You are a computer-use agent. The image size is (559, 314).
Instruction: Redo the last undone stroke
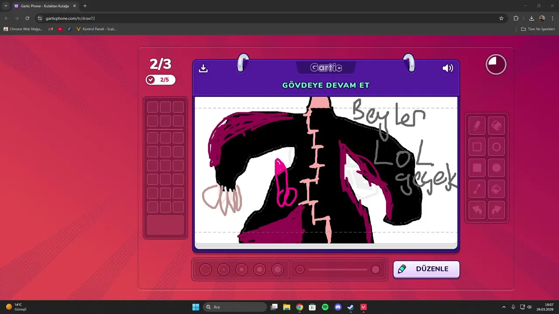[x=497, y=210]
